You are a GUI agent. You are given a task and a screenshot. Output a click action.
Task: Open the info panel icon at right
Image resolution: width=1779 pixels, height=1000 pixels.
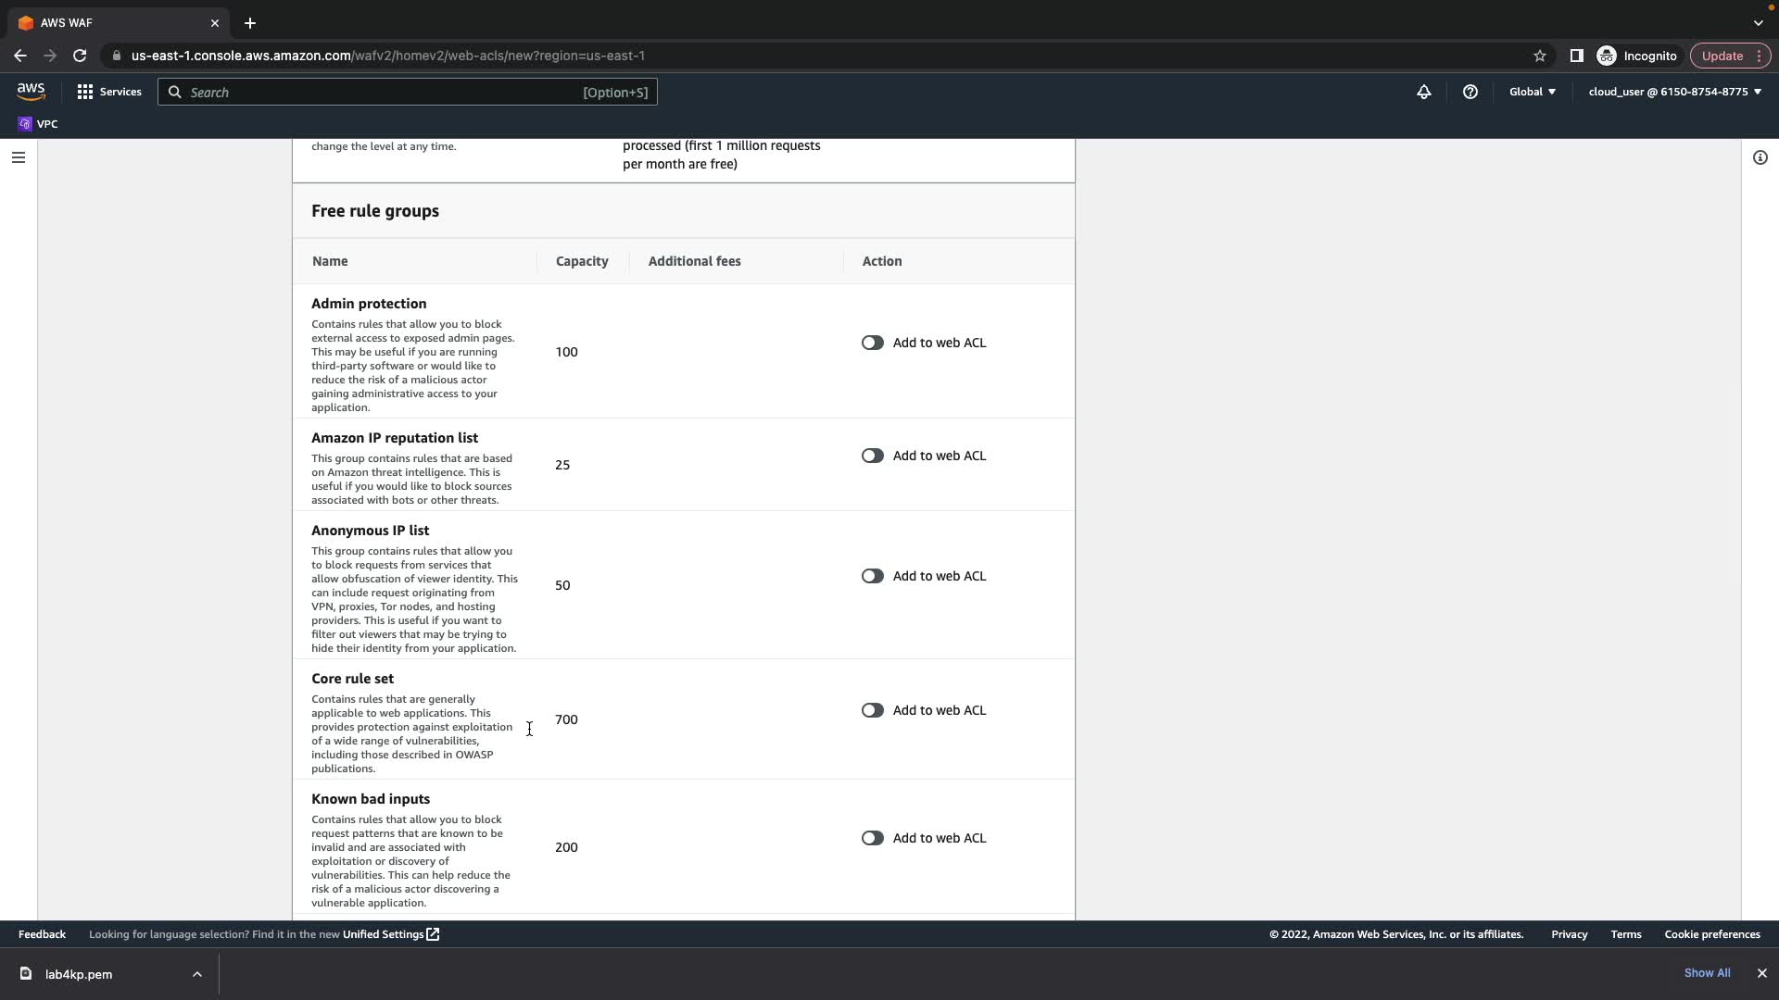pos(1760,157)
